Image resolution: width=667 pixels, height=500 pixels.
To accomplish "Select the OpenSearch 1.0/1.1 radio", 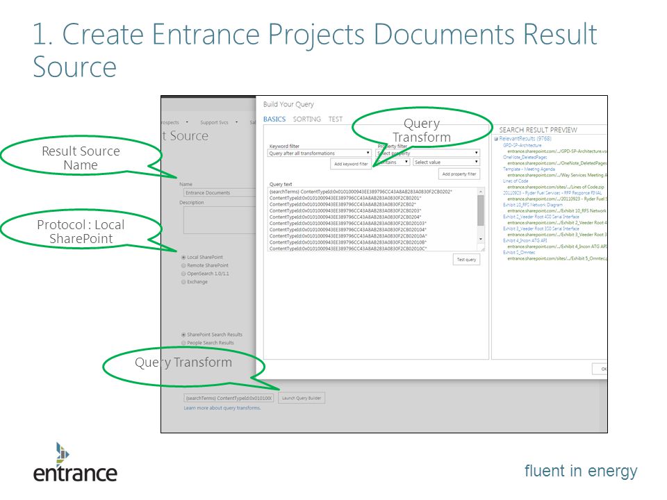I will 183,274.
